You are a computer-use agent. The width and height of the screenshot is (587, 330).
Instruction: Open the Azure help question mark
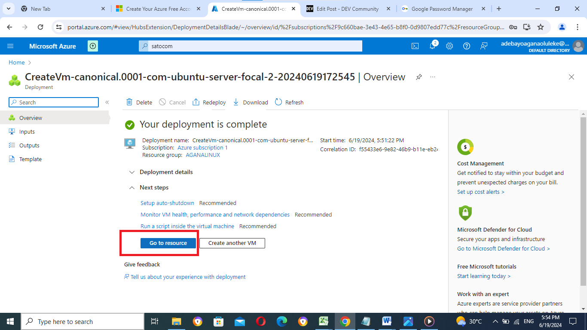coord(467,46)
